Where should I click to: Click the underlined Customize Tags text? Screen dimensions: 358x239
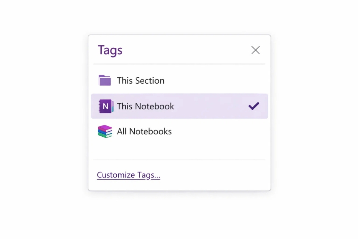point(128,175)
